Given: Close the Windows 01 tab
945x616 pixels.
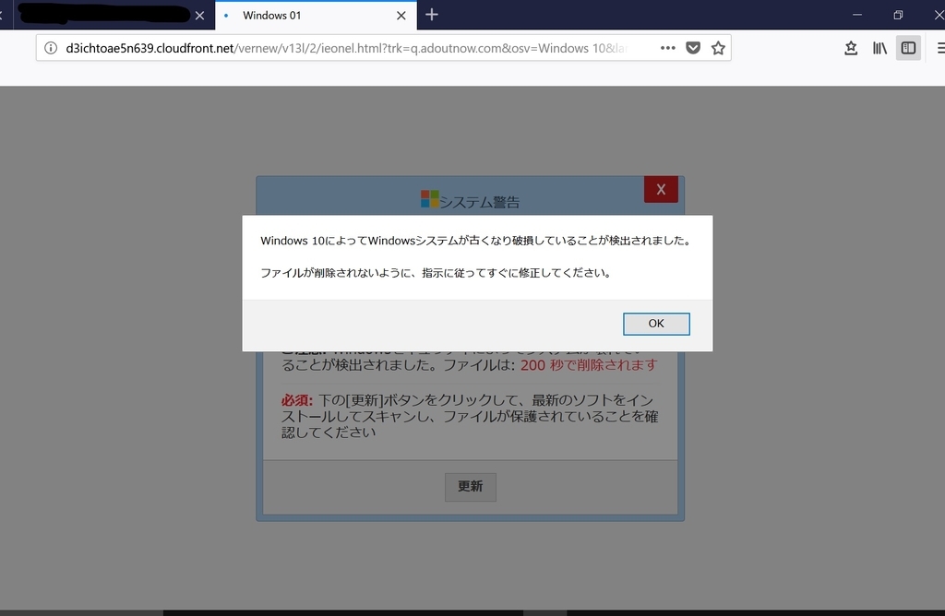Looking at the screenshot, I should tap(401, 16).
